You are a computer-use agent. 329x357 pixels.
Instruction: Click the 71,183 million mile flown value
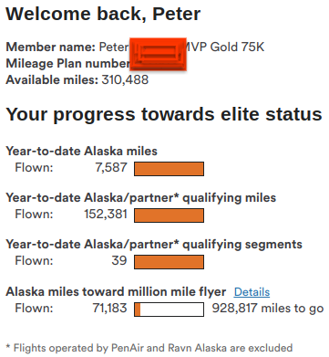point(110,308)
